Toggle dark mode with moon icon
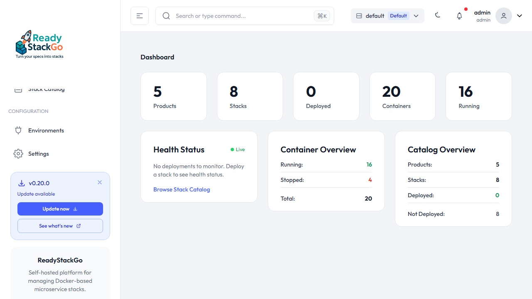Screen dimensions: 532x299 click(x=438, y=15)
